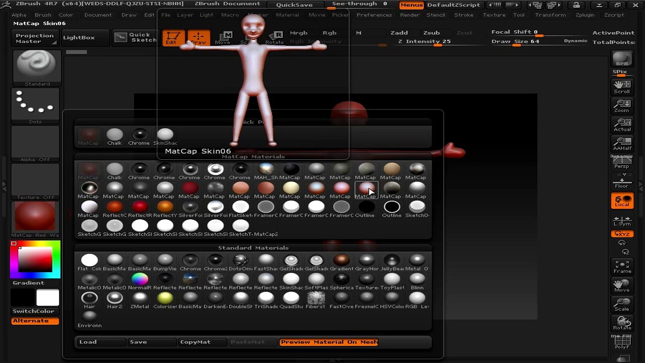Image resolution: width=645 pixels, height=363 pixels.
Task: Toggle Local transformation mode
Action: tap(622, 200)
